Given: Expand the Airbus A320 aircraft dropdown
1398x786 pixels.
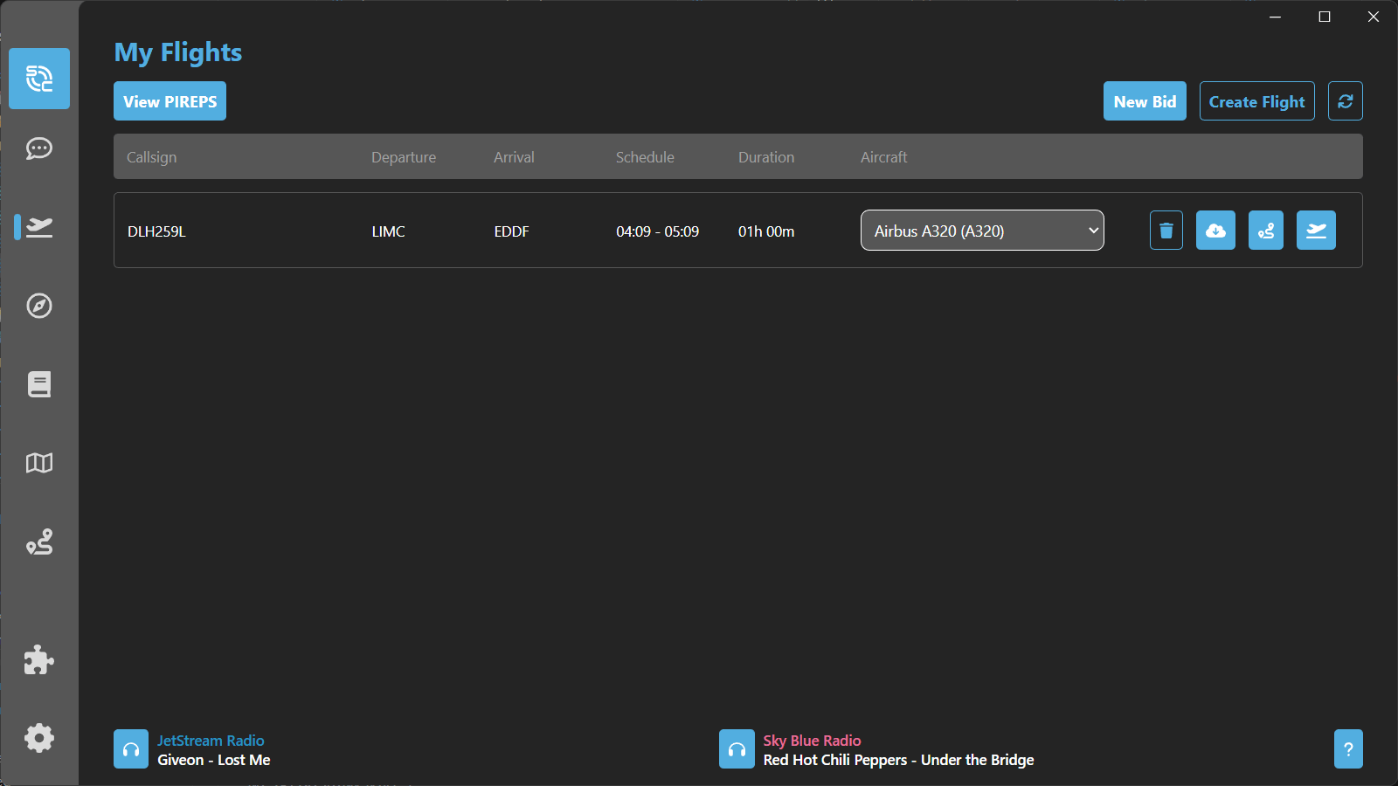Looking at the screenshot, I should coord(982,231).
